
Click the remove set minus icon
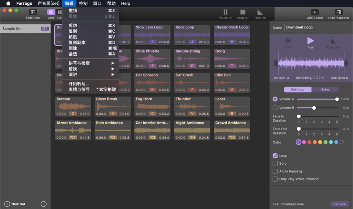point(44,204)
